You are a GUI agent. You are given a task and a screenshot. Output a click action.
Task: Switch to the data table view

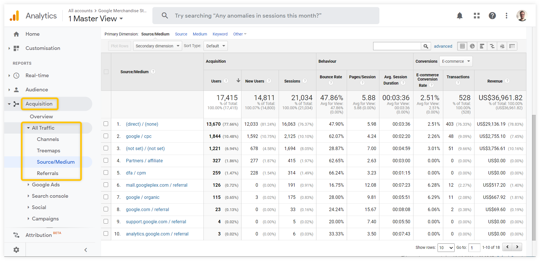462,46
